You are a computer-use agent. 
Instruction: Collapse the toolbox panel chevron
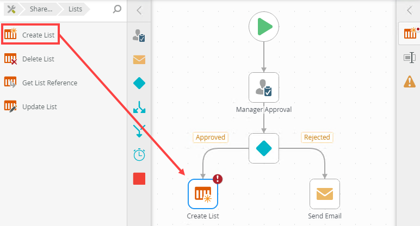(x=139, y=10)
